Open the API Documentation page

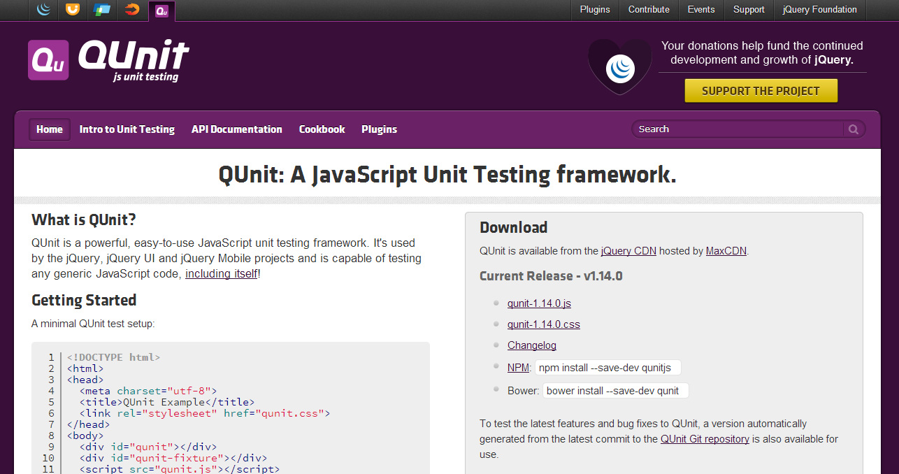pyautogui.click(x=237, y=129)
